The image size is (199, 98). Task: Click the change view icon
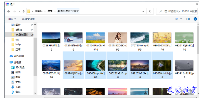pos(177,19)
